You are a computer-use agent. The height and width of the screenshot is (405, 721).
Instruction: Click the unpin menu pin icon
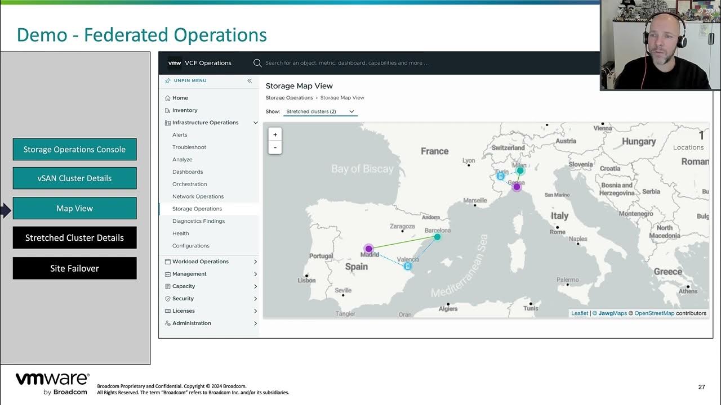pos(167,80)
